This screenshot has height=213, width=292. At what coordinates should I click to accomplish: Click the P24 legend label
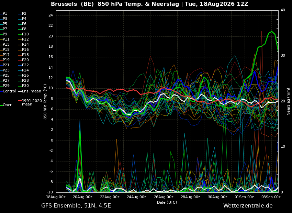(25, 70)
